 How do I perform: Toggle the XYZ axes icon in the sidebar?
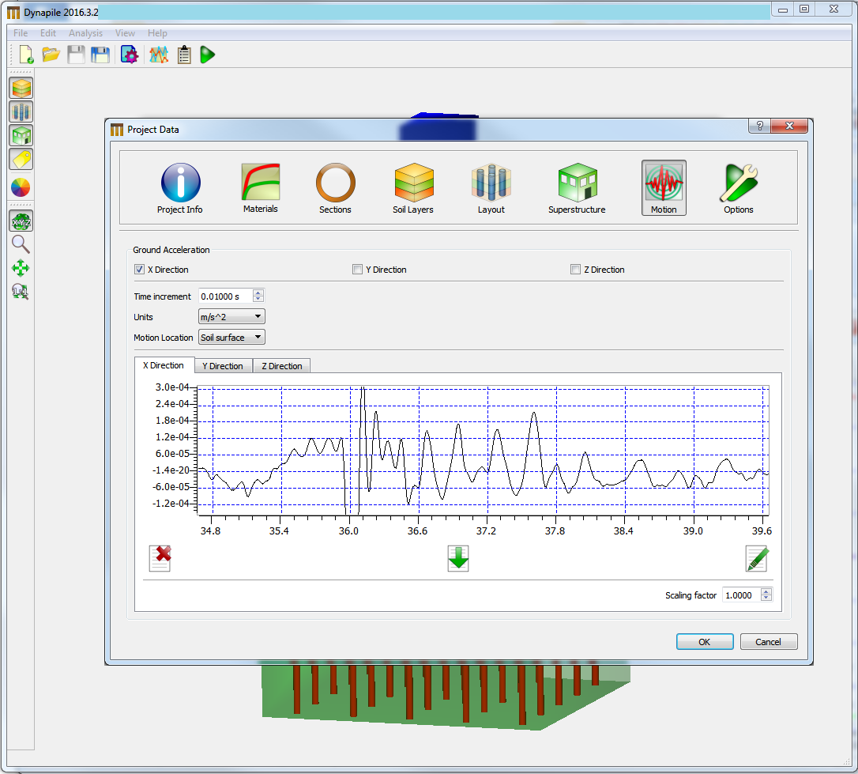tap(21, 221)
